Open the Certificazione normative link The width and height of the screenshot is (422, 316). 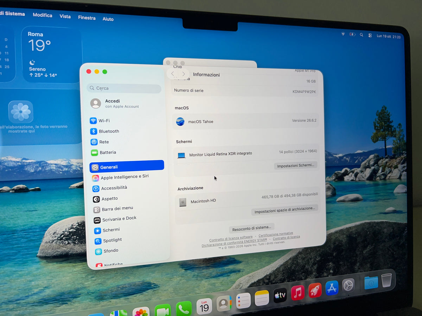pos(276,235)
